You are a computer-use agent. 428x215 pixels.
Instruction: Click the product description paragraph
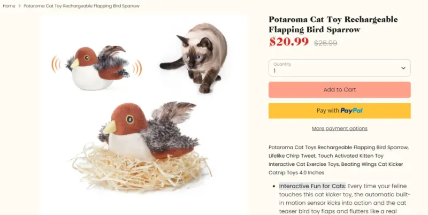coord(339,160)
